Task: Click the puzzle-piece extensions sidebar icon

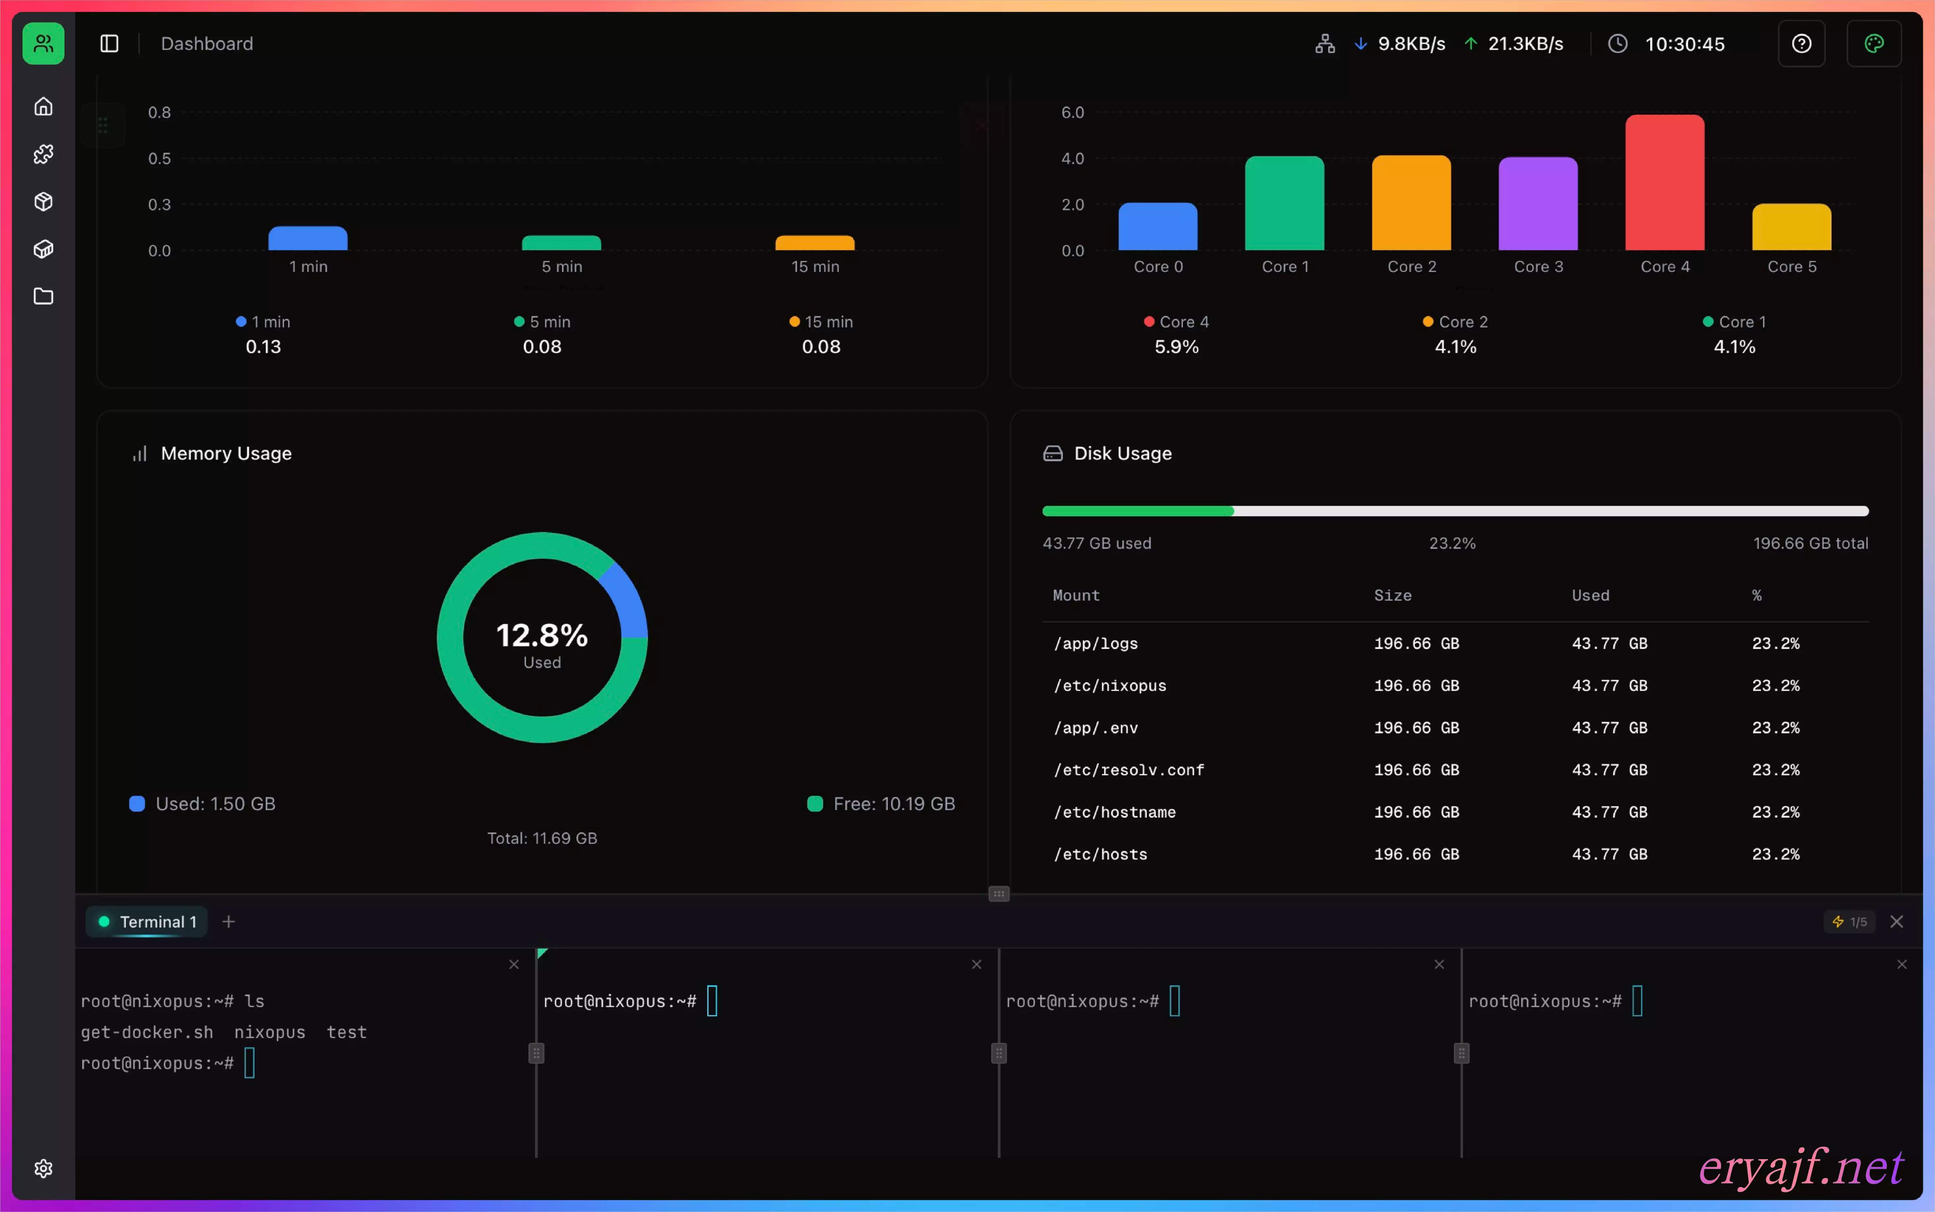Action: pyautogui.click(x=43, y=154)
